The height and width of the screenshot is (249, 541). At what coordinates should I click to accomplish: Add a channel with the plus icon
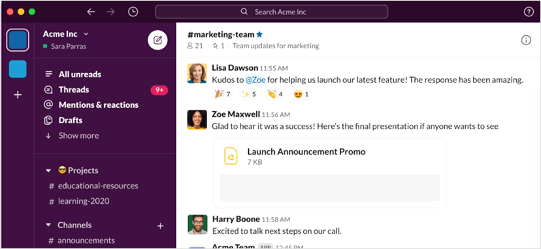160,226
